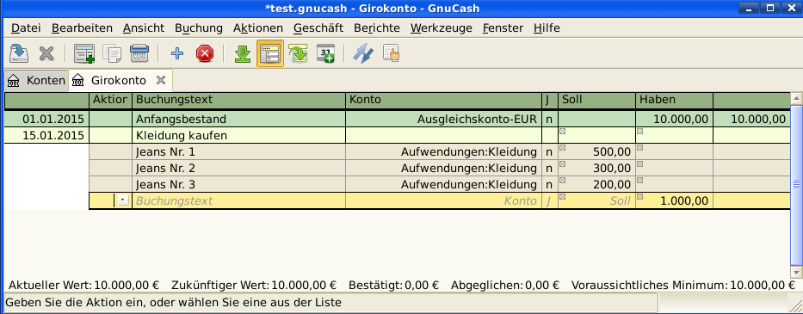Select the Kleidung kaufen description cell
803x314 pixels.
[x=238, y=136]
